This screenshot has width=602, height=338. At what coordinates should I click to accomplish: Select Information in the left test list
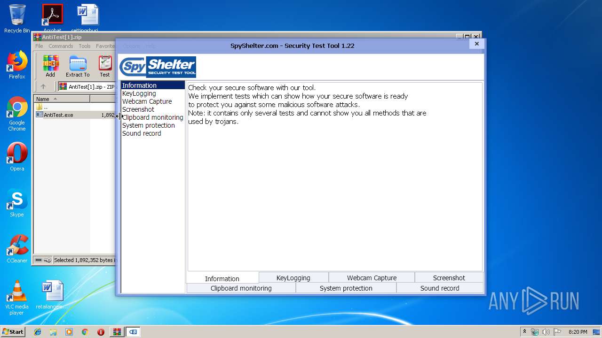coord(152,85)
